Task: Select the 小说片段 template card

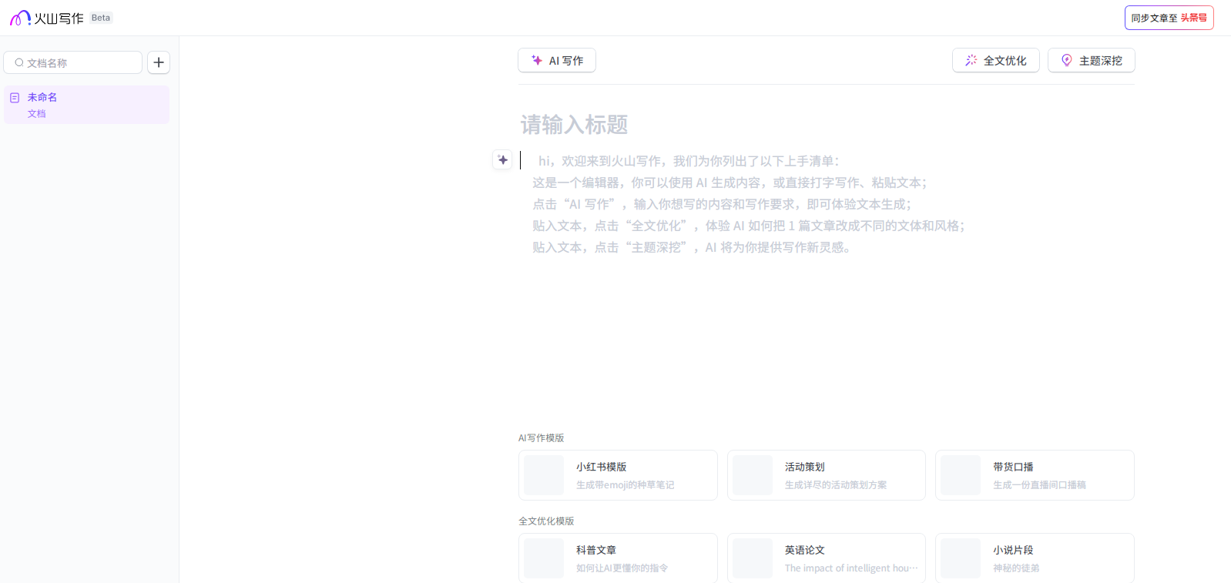Action: click(1034, 558)
